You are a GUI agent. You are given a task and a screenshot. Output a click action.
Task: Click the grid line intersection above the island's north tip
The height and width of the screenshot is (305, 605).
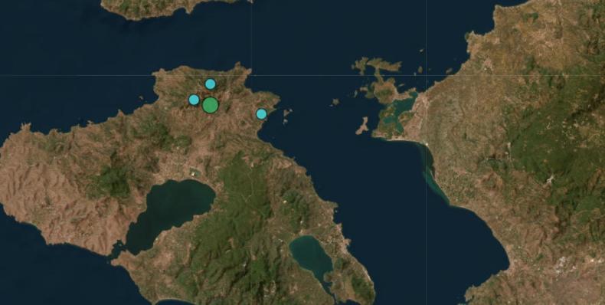(x=251, y=75)
